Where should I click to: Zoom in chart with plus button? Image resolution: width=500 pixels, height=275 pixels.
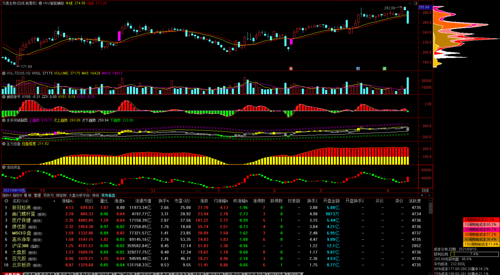422,195
